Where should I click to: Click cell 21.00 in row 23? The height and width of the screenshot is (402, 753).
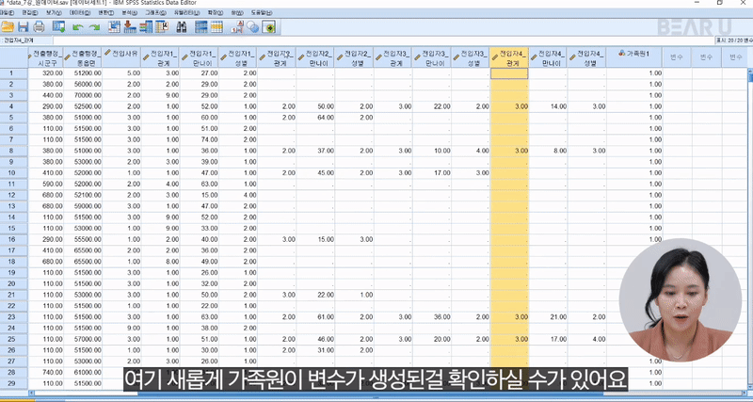click(548, 317)
